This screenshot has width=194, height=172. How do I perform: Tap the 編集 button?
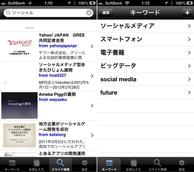coord(106,12)
